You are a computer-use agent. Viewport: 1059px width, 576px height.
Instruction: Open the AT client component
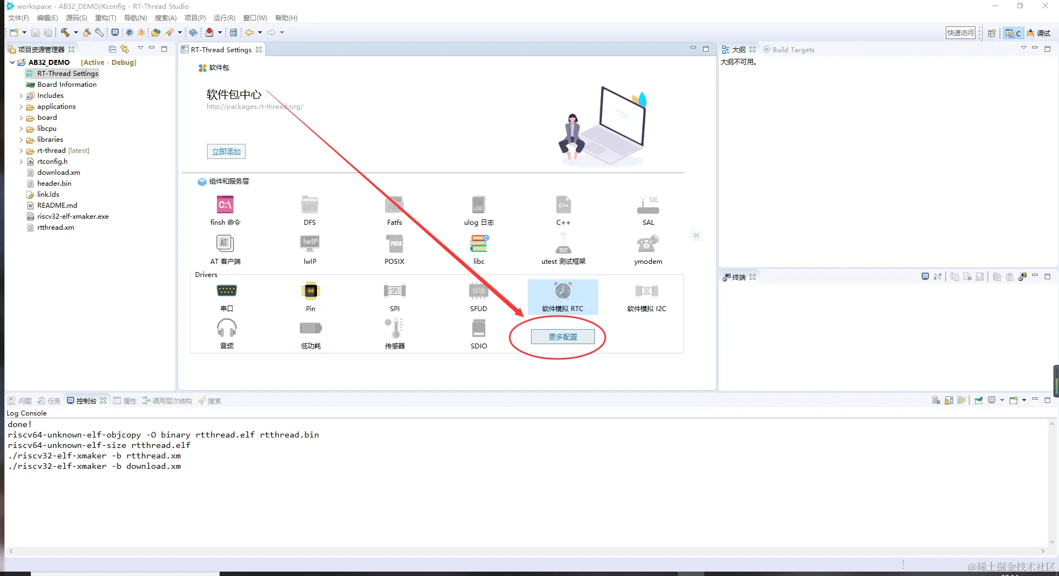(x=225, y=243)
